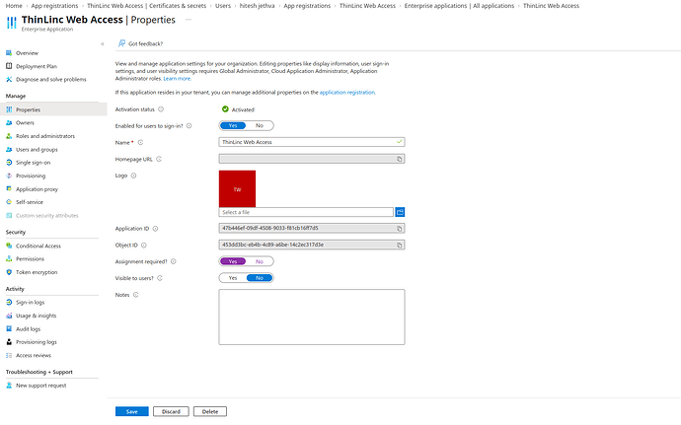The width and height of the screenshot is (681, 425).
Task: Click the Single sign-on icon
Action: (x=9, y=163)
